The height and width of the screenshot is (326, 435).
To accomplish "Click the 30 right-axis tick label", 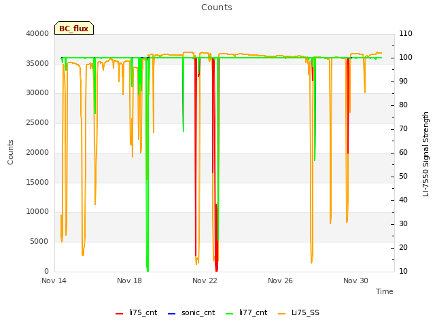I will point(403,224).
